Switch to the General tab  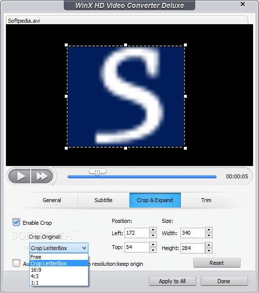[x=52, y=200]
